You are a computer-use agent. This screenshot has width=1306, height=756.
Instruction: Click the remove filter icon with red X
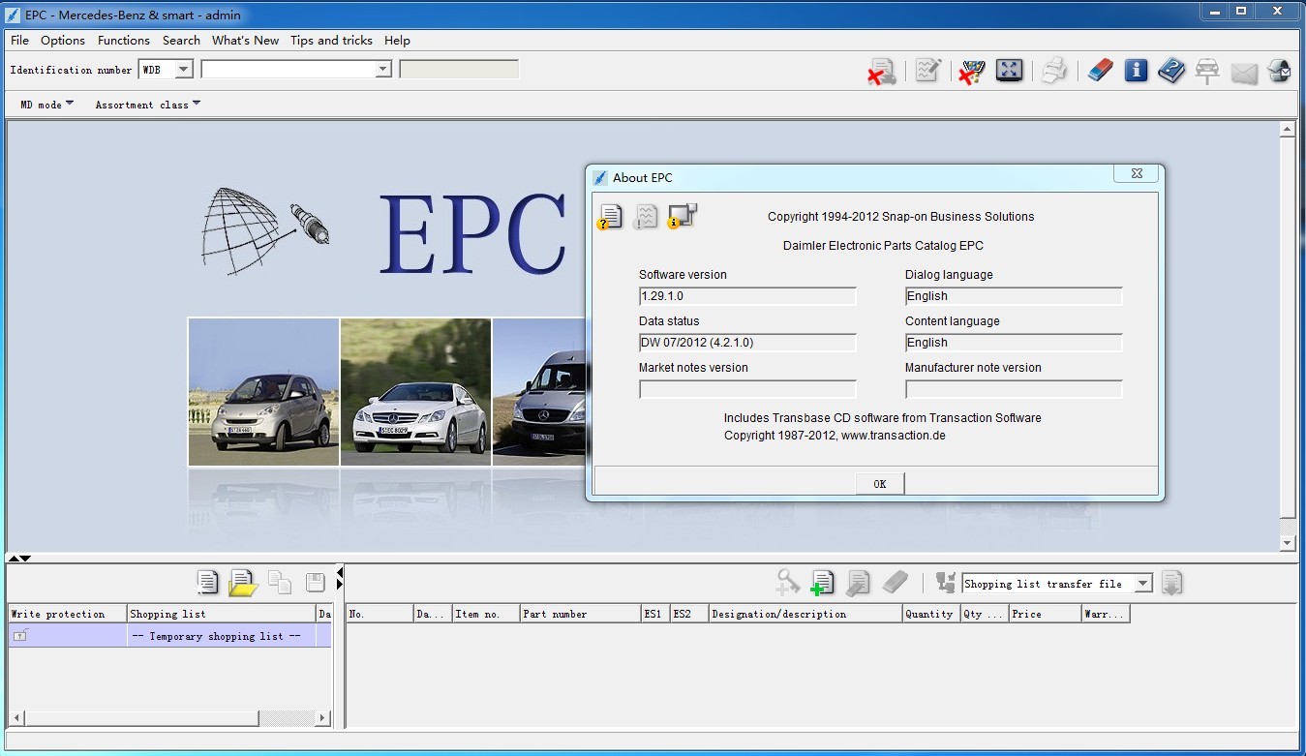[x=971, y=72]
